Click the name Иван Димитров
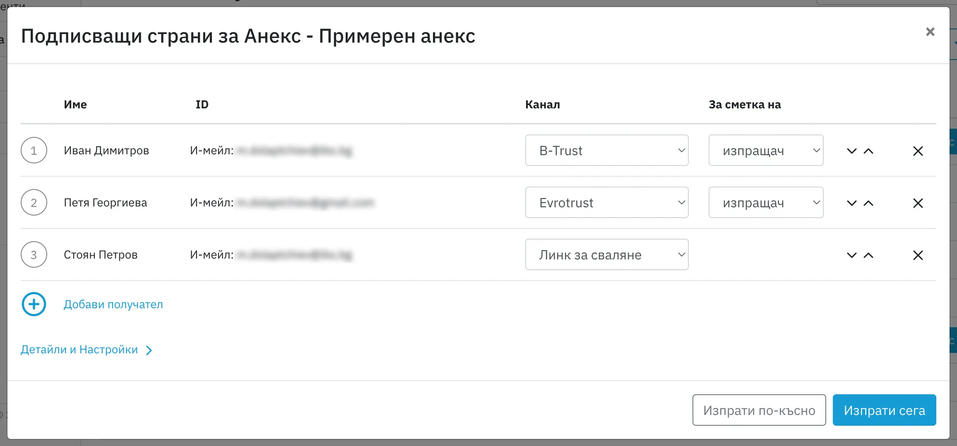The image size is (957, 446). click(106, 151)
